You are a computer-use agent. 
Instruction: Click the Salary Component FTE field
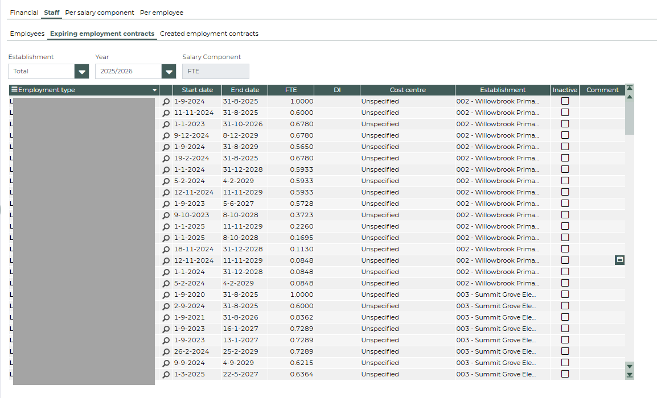click(215, 72)
